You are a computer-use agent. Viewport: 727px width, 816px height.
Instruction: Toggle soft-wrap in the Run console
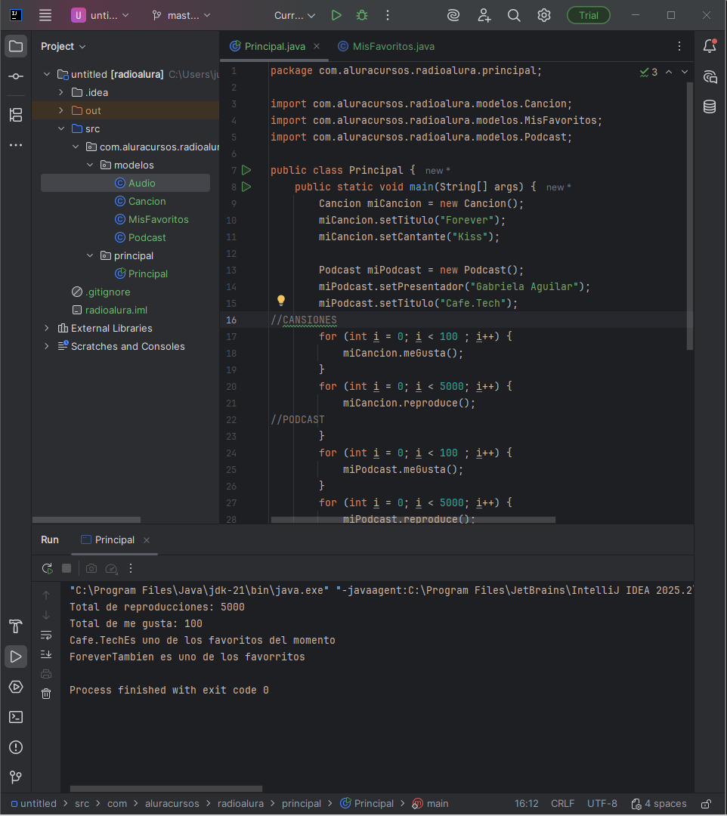tap(46, 635)
